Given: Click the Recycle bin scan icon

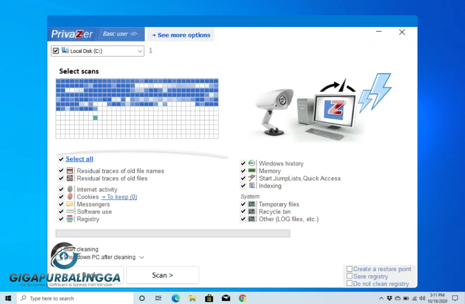Looking at the screenshot, I should (x=251, y=211).
